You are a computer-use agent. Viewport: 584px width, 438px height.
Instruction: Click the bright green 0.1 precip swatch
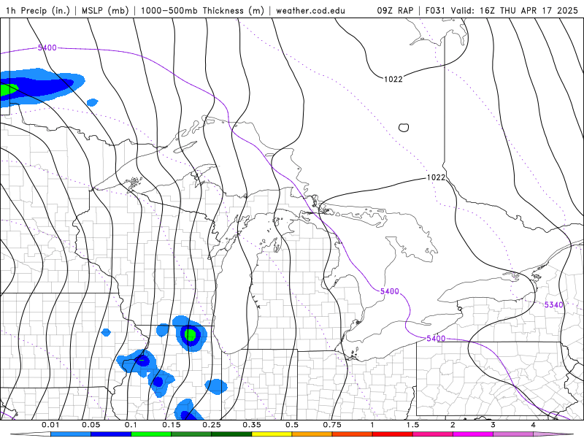coord(151,434)
